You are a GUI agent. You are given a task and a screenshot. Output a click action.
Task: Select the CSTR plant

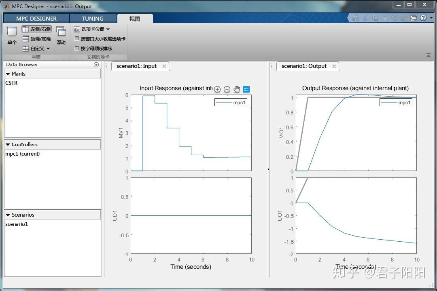coord(12,83)
